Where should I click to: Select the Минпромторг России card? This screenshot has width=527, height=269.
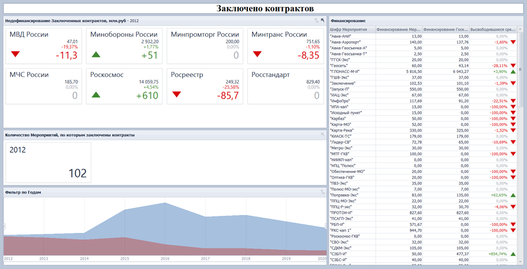pyautogui.click(x=205, y=45)
